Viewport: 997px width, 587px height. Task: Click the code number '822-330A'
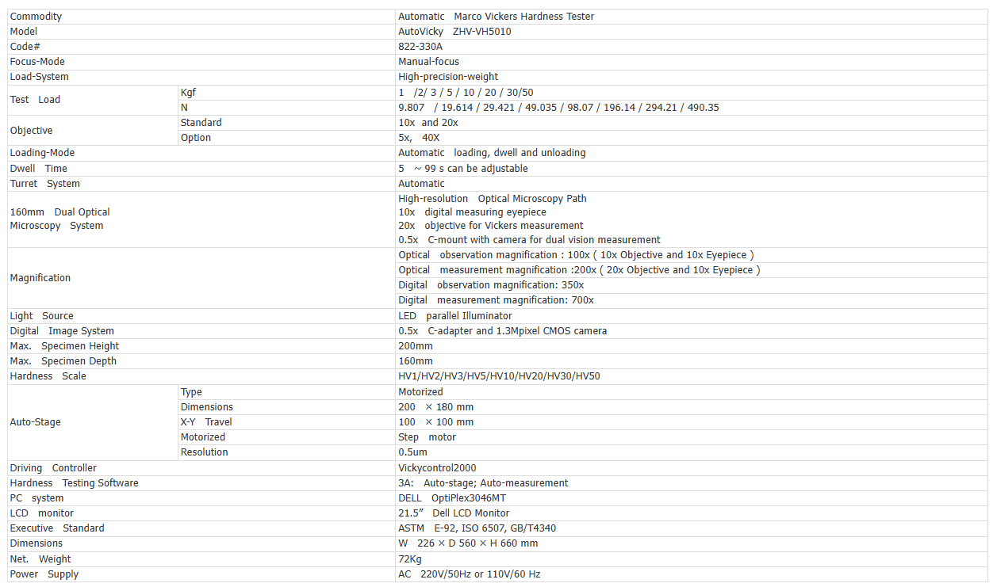(420, 47)
